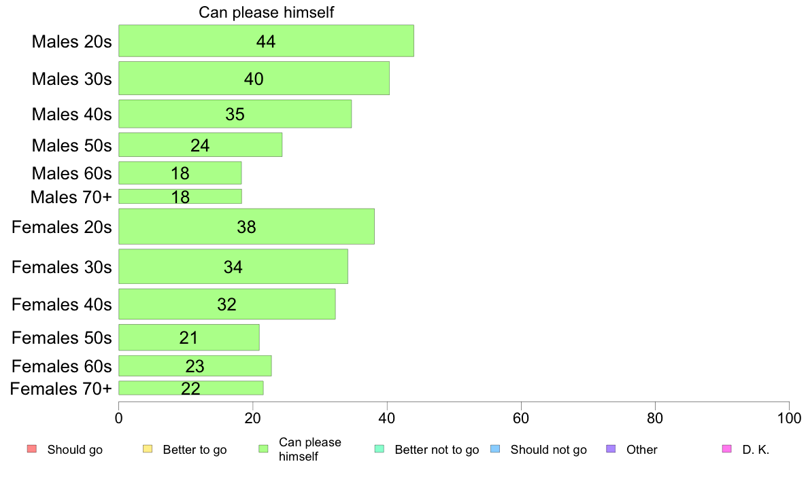Select the Females 40s bar showing 32

click(x=227, y=304)
